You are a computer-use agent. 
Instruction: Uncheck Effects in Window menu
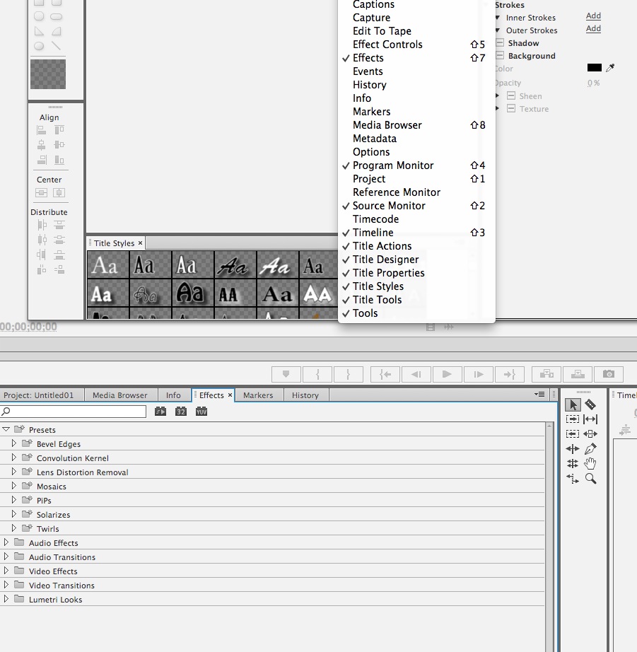[416, 58]
